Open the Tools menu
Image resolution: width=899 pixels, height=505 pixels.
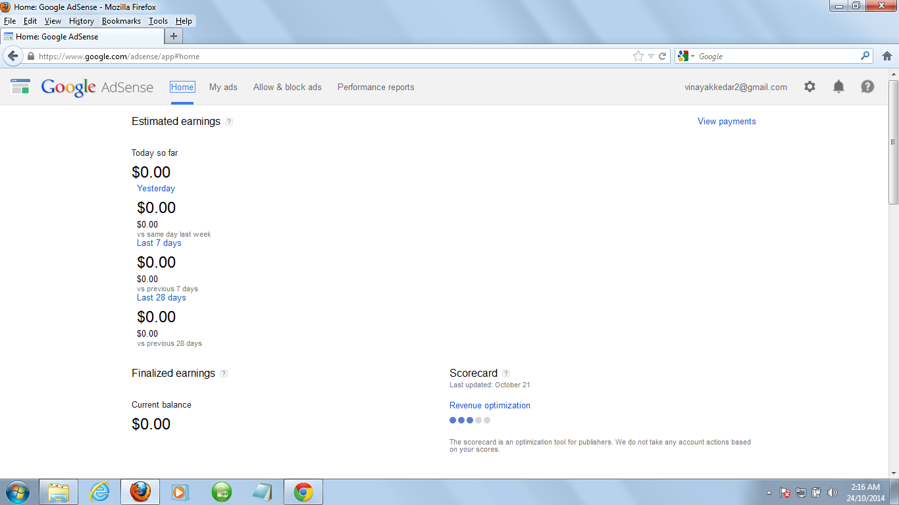[x=158, y=21]
